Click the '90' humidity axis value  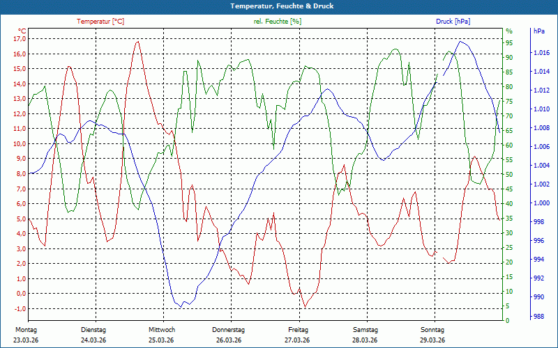click(509, 57)
